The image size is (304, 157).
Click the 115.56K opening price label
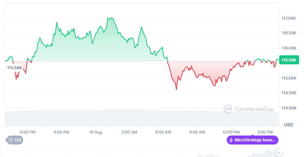[15, 68]
